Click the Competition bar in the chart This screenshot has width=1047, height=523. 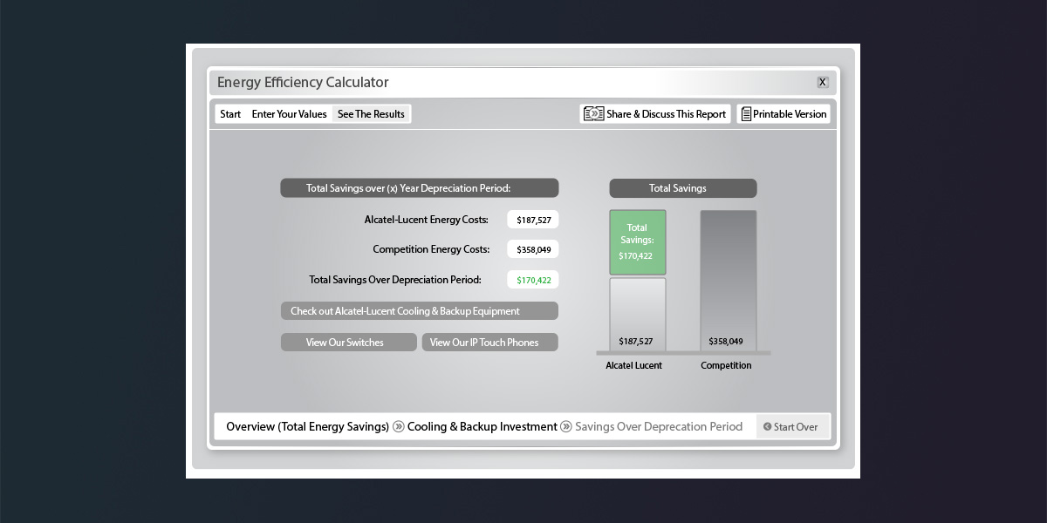click(x=728, y=279)
